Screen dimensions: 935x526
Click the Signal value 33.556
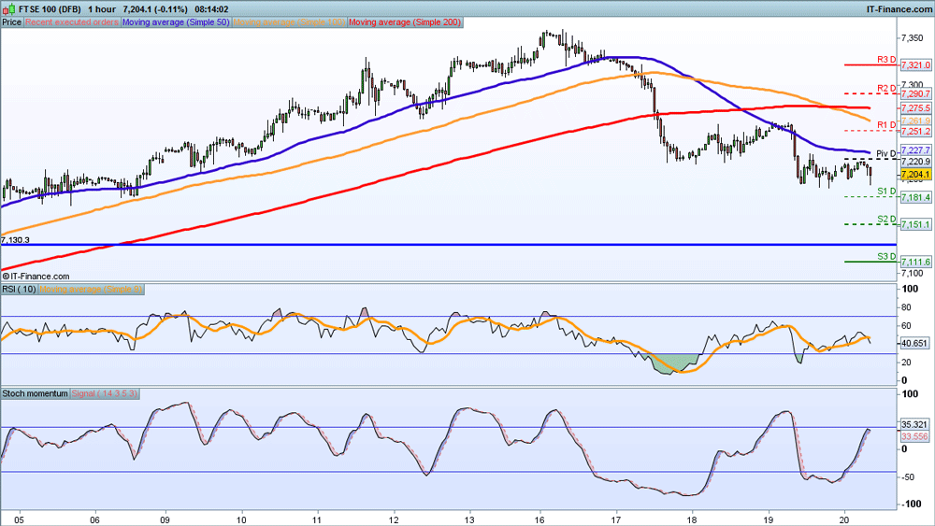click(914, 436)
